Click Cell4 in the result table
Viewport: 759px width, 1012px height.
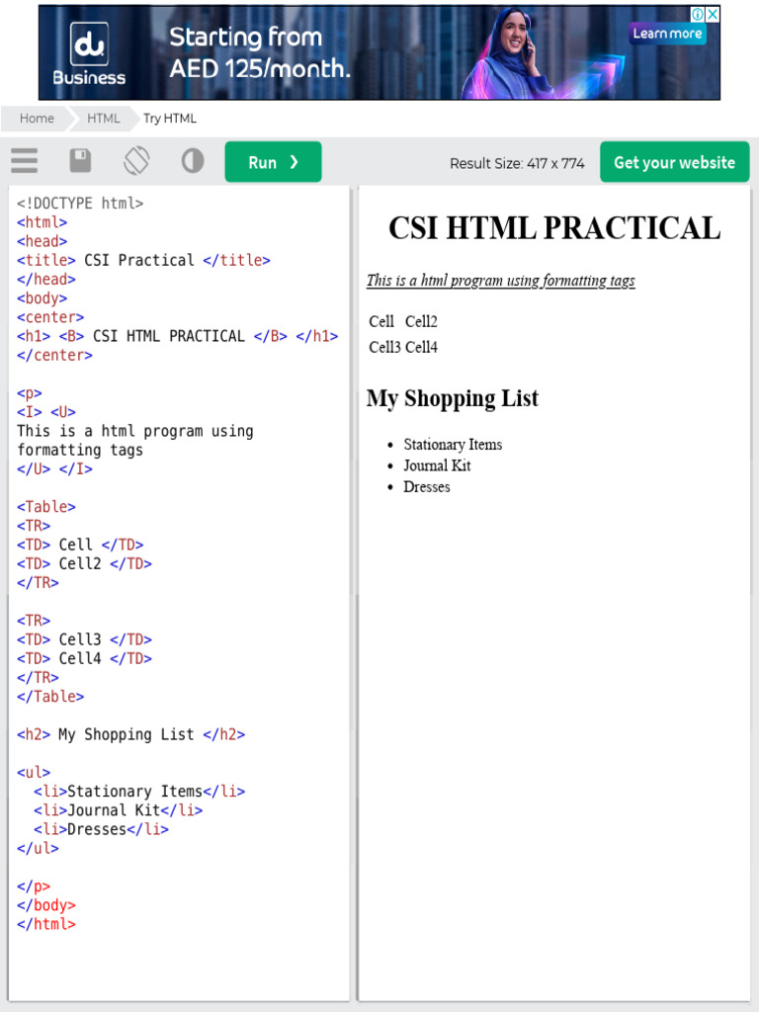(x=421, y=347)
